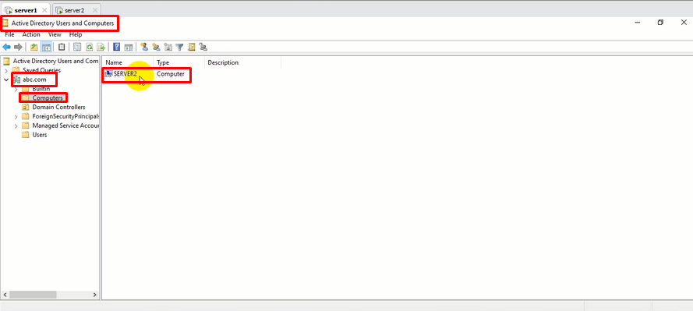
Task: Close the server2 tab
Action: [94, 9]
